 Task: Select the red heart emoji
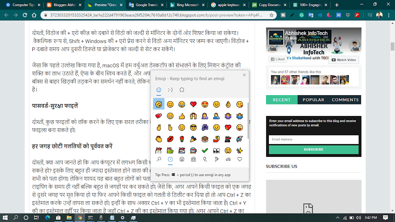[x=193, y=104]
